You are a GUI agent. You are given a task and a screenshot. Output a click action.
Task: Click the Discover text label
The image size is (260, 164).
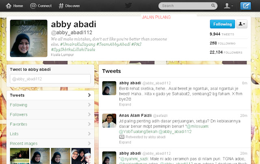(x=72, y=6)
